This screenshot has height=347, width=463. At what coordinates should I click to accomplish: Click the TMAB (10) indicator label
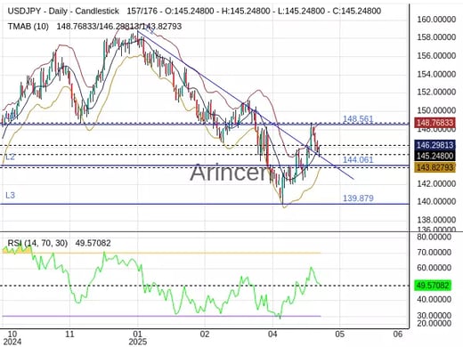28,27
